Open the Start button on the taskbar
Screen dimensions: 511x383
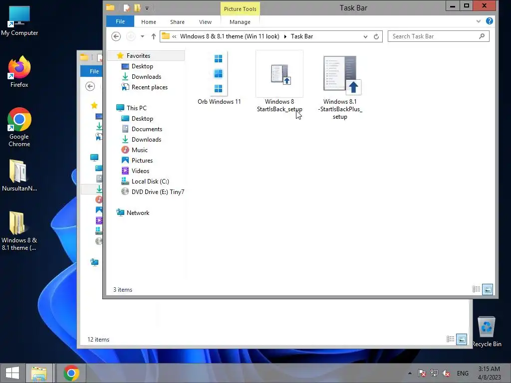[x=12, y=373]
